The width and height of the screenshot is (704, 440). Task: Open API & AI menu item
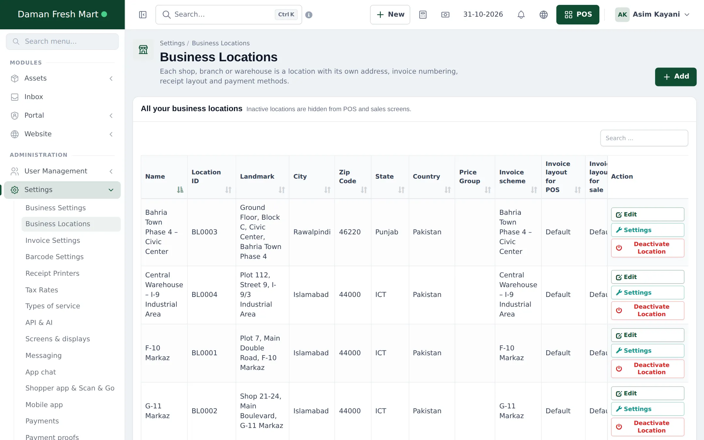click(x=39, y=323)
